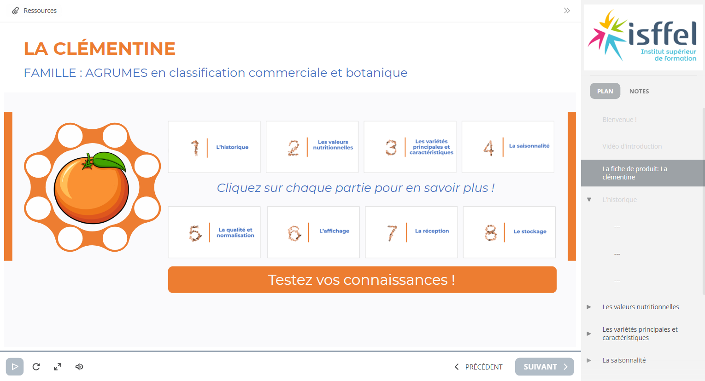Viewport: 705px width, 381px height.
Task: Collapse the L'historique outline entry
Action: (x=589, y=199)
